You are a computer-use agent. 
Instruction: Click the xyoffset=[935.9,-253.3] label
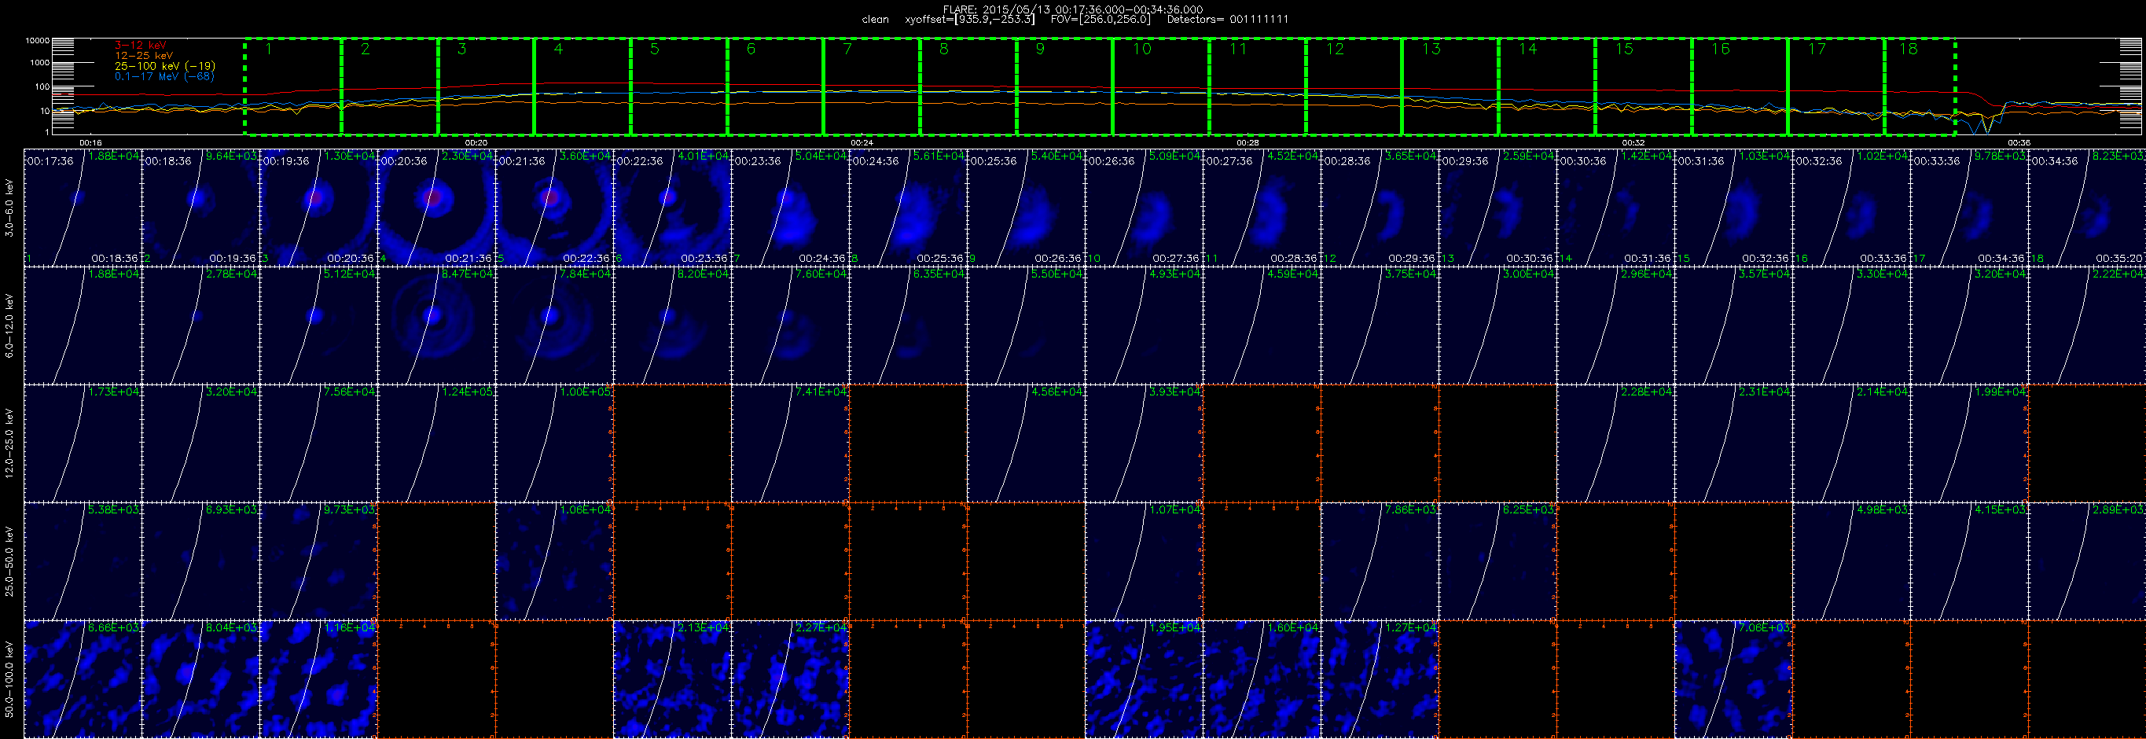(x=970, y=19)
